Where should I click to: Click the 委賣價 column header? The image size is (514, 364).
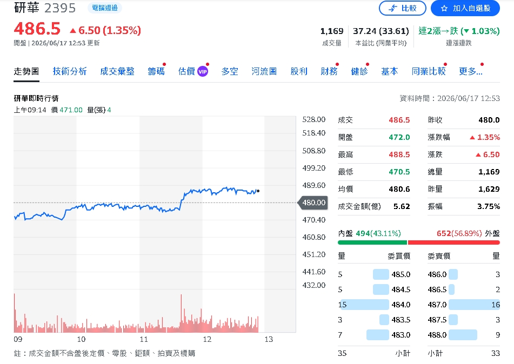439,256
